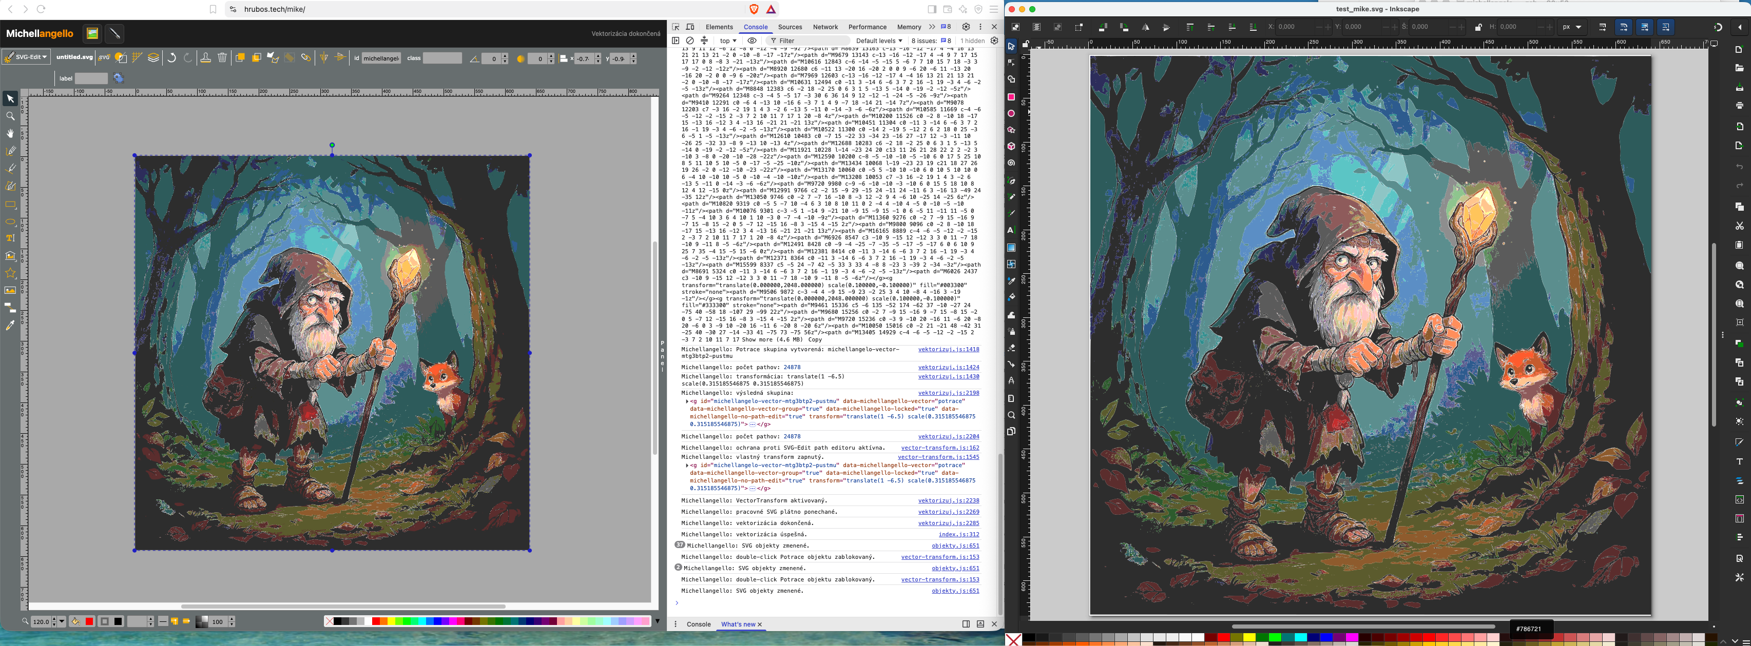Open the vector-transform.js:162 source link
The height and width of the screenshot is (646, 1751).
(940, 448)
